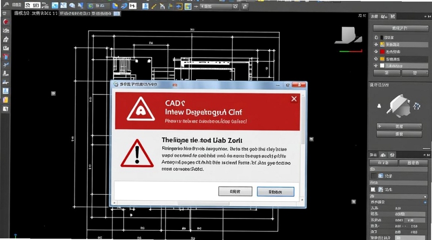
Task: Click the red globe icon in left toolbar
Action: [6, 22]
